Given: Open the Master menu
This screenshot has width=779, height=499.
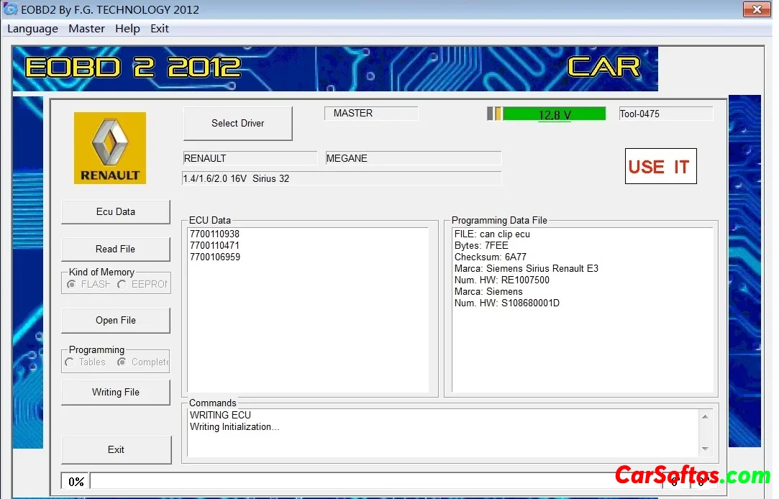Looking at the screenshot, I should coord(86,29).
